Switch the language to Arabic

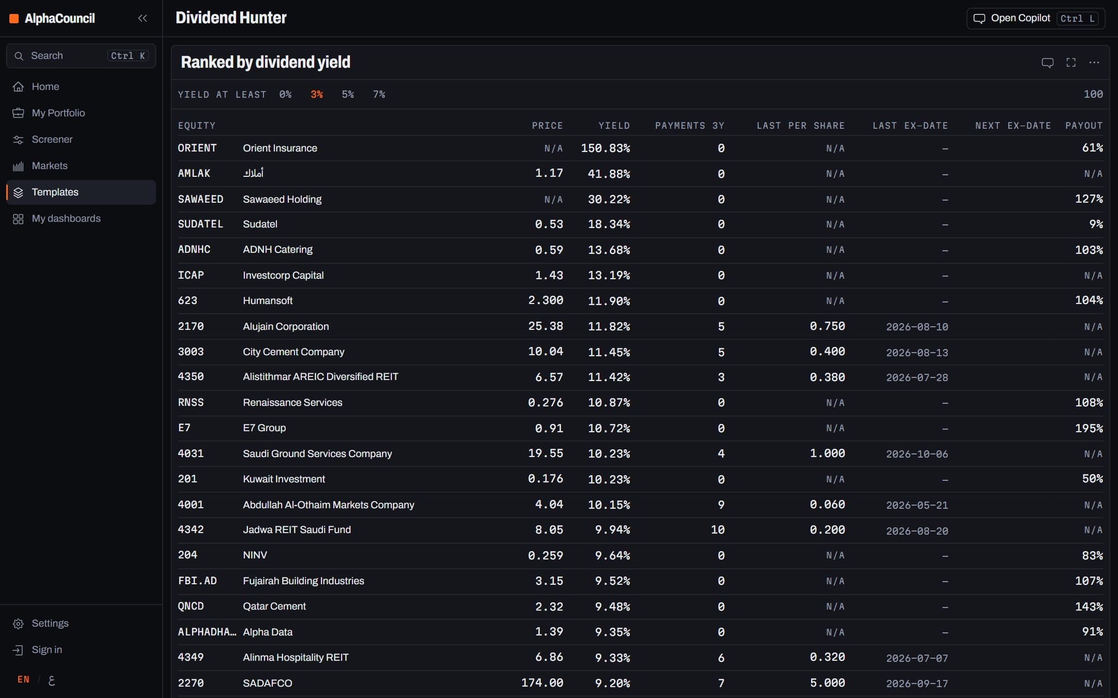pos(51,680)
